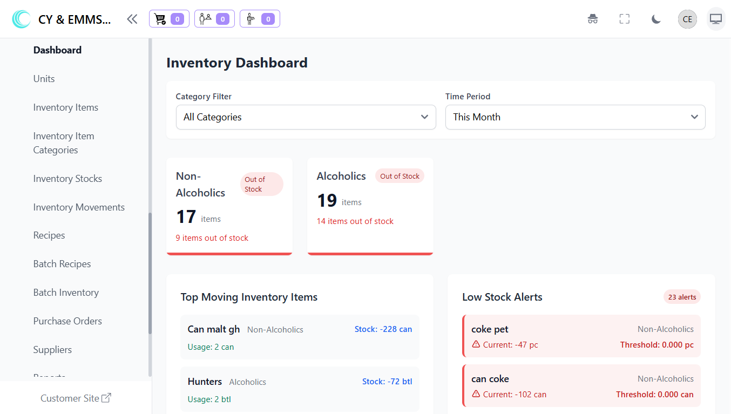Click the monitor display icon in header
This screenshot has width=731, height=414.
coord(716,19)
